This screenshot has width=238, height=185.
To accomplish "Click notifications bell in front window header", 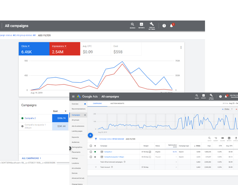I will [226, 96].
